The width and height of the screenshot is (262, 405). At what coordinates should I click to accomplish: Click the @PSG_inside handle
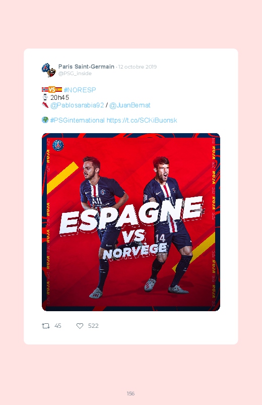tap(75, 73)
